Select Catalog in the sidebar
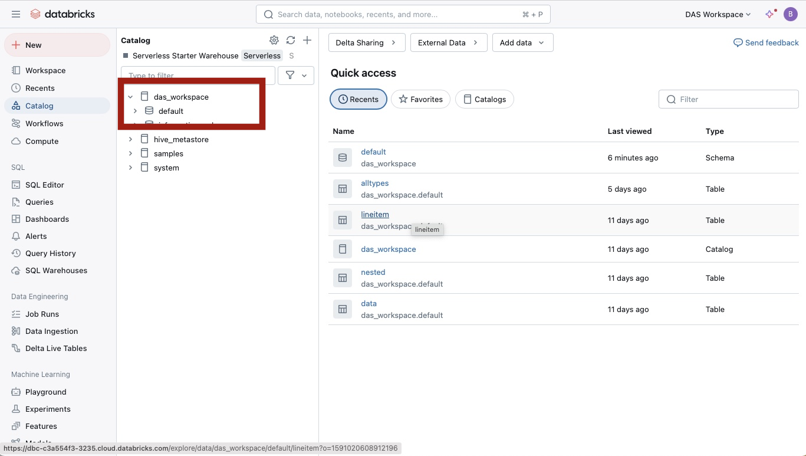Viewport: 806px width, 456px height. (57, 106)
